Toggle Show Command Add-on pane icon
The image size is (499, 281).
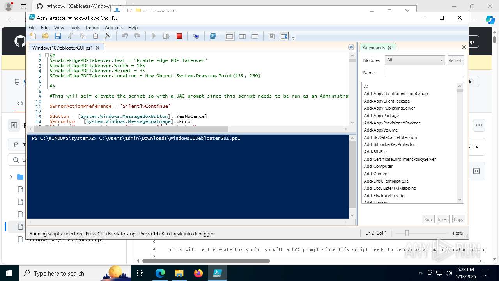[284, 36]
